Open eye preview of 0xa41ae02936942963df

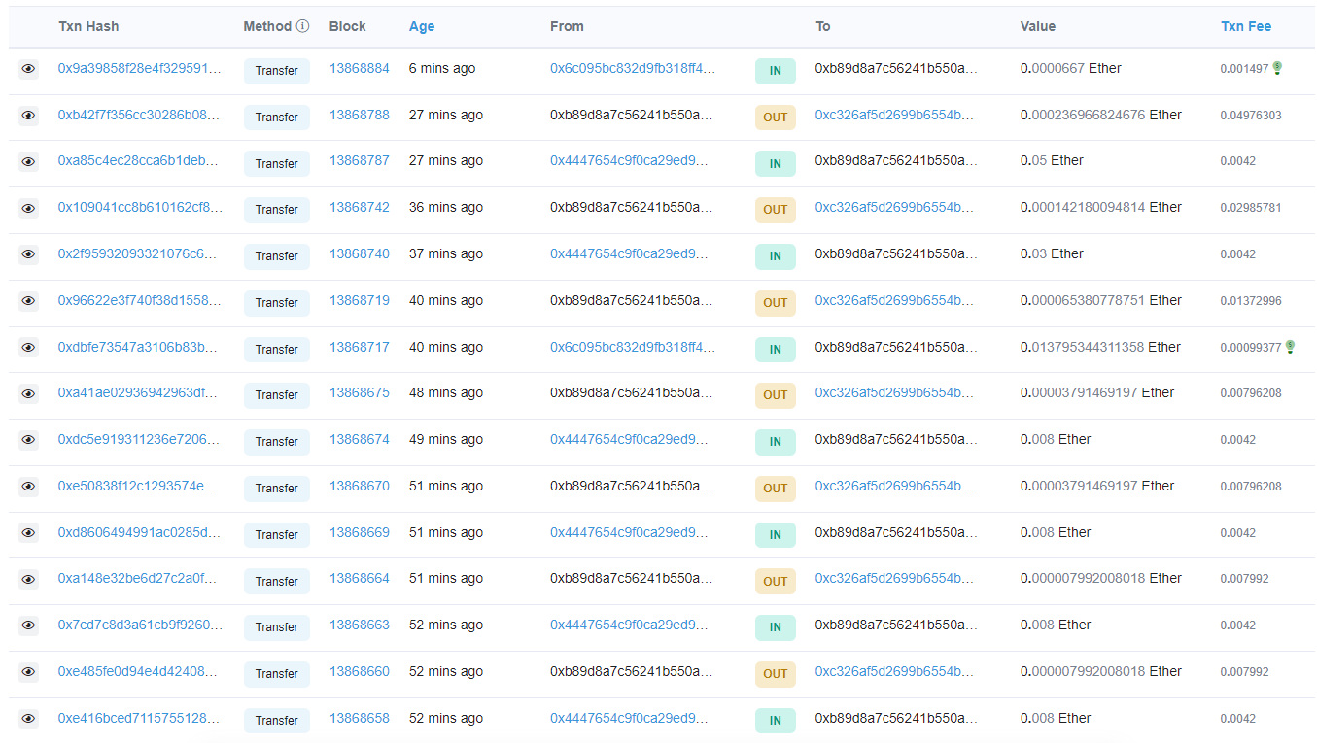(28, 393)
